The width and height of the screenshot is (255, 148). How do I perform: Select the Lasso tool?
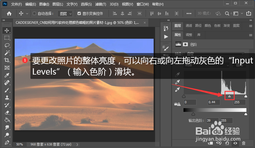tap(7, 45)
